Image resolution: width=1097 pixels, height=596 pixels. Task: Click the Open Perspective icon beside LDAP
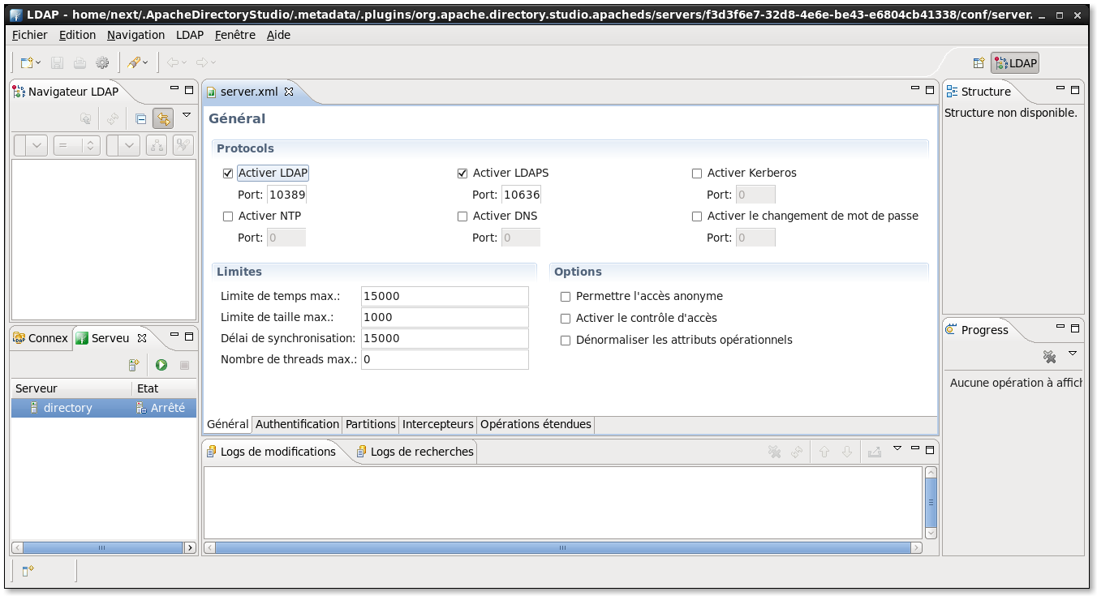[x=979, y=63]
